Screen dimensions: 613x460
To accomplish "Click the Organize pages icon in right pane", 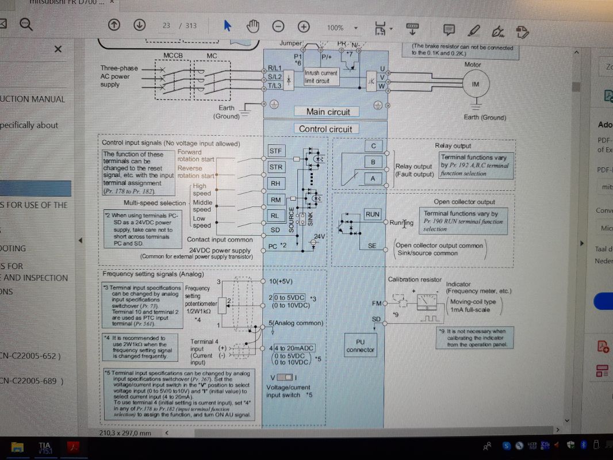I will coord(602,370).
